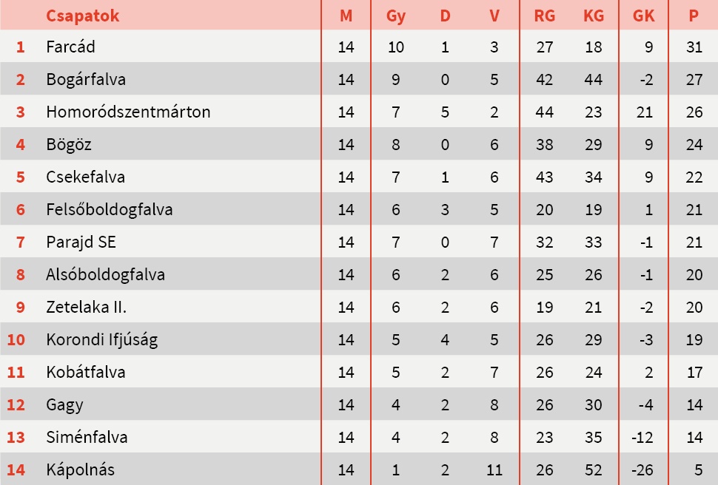Screen dimensions: 718x485
Task: Sort by the P points column header
Action: (x=694, y=16)
